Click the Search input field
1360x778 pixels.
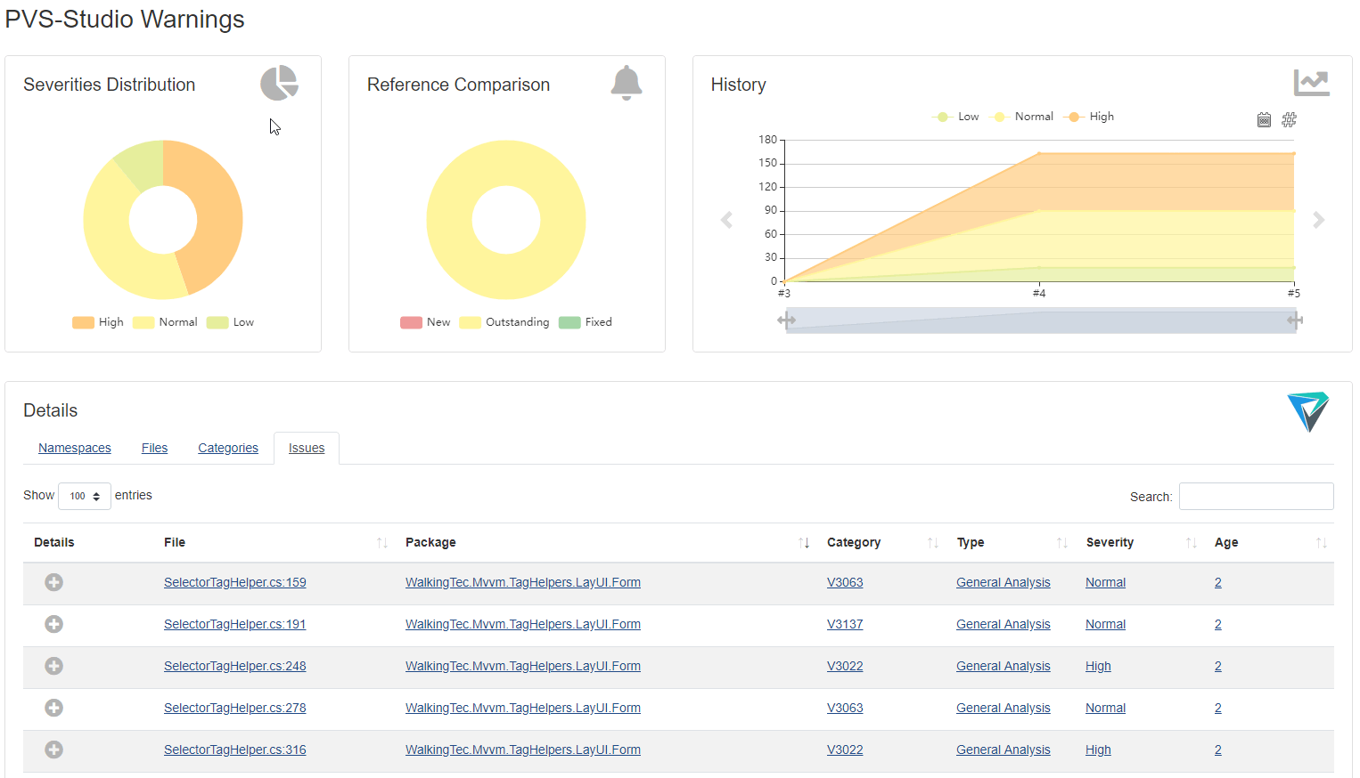pyautogui.click(x=1256, y=497)
